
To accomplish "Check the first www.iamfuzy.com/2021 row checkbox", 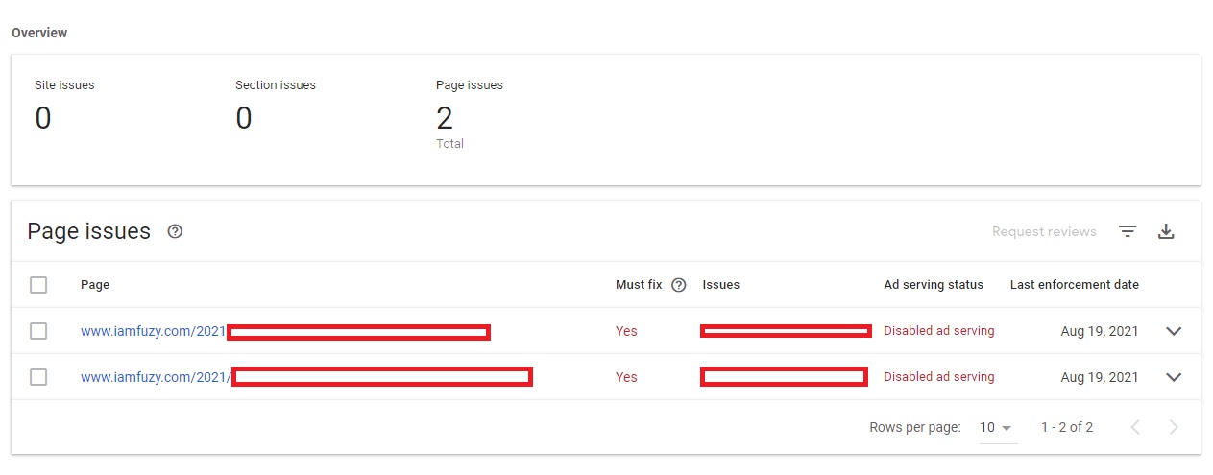I will click(38, 331).
